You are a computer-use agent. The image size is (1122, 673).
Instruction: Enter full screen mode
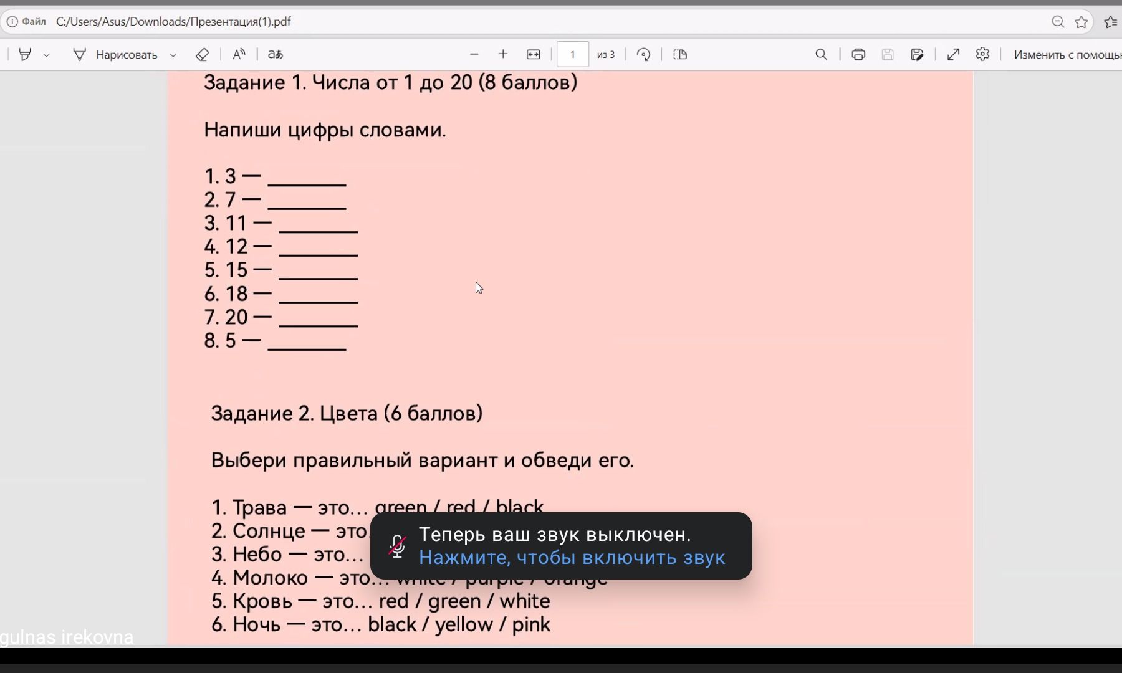(953, 55)
